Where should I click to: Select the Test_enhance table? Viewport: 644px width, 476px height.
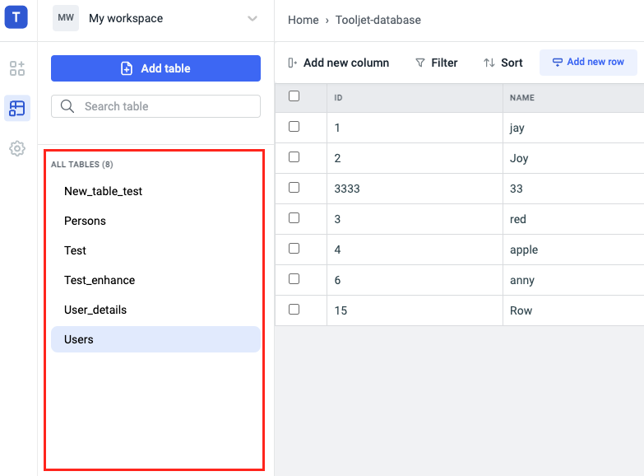coord(100,280)
